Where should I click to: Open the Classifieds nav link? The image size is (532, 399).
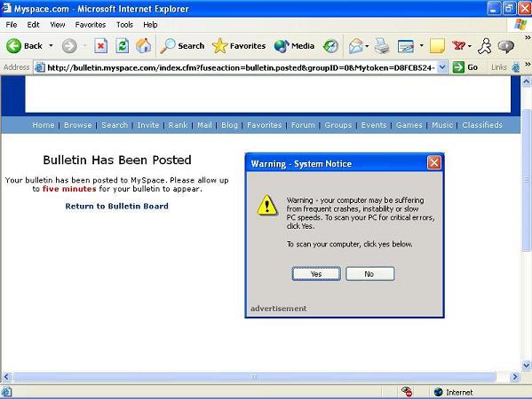coord(482,125)
